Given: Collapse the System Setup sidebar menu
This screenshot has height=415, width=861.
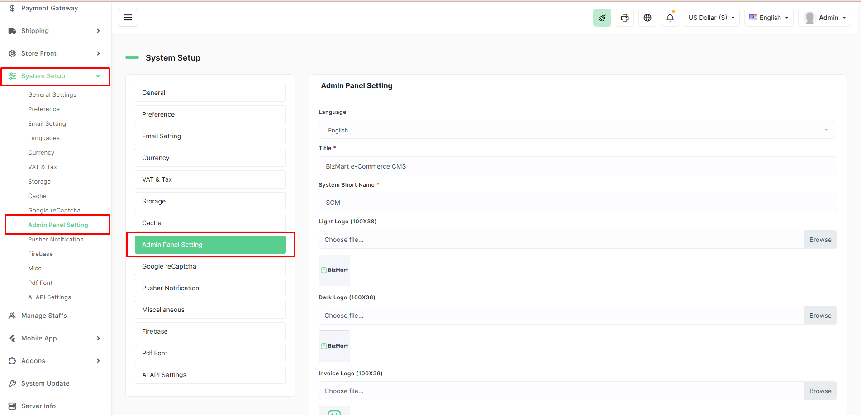Looking at the screenshot, I should [x=54, y=76].
